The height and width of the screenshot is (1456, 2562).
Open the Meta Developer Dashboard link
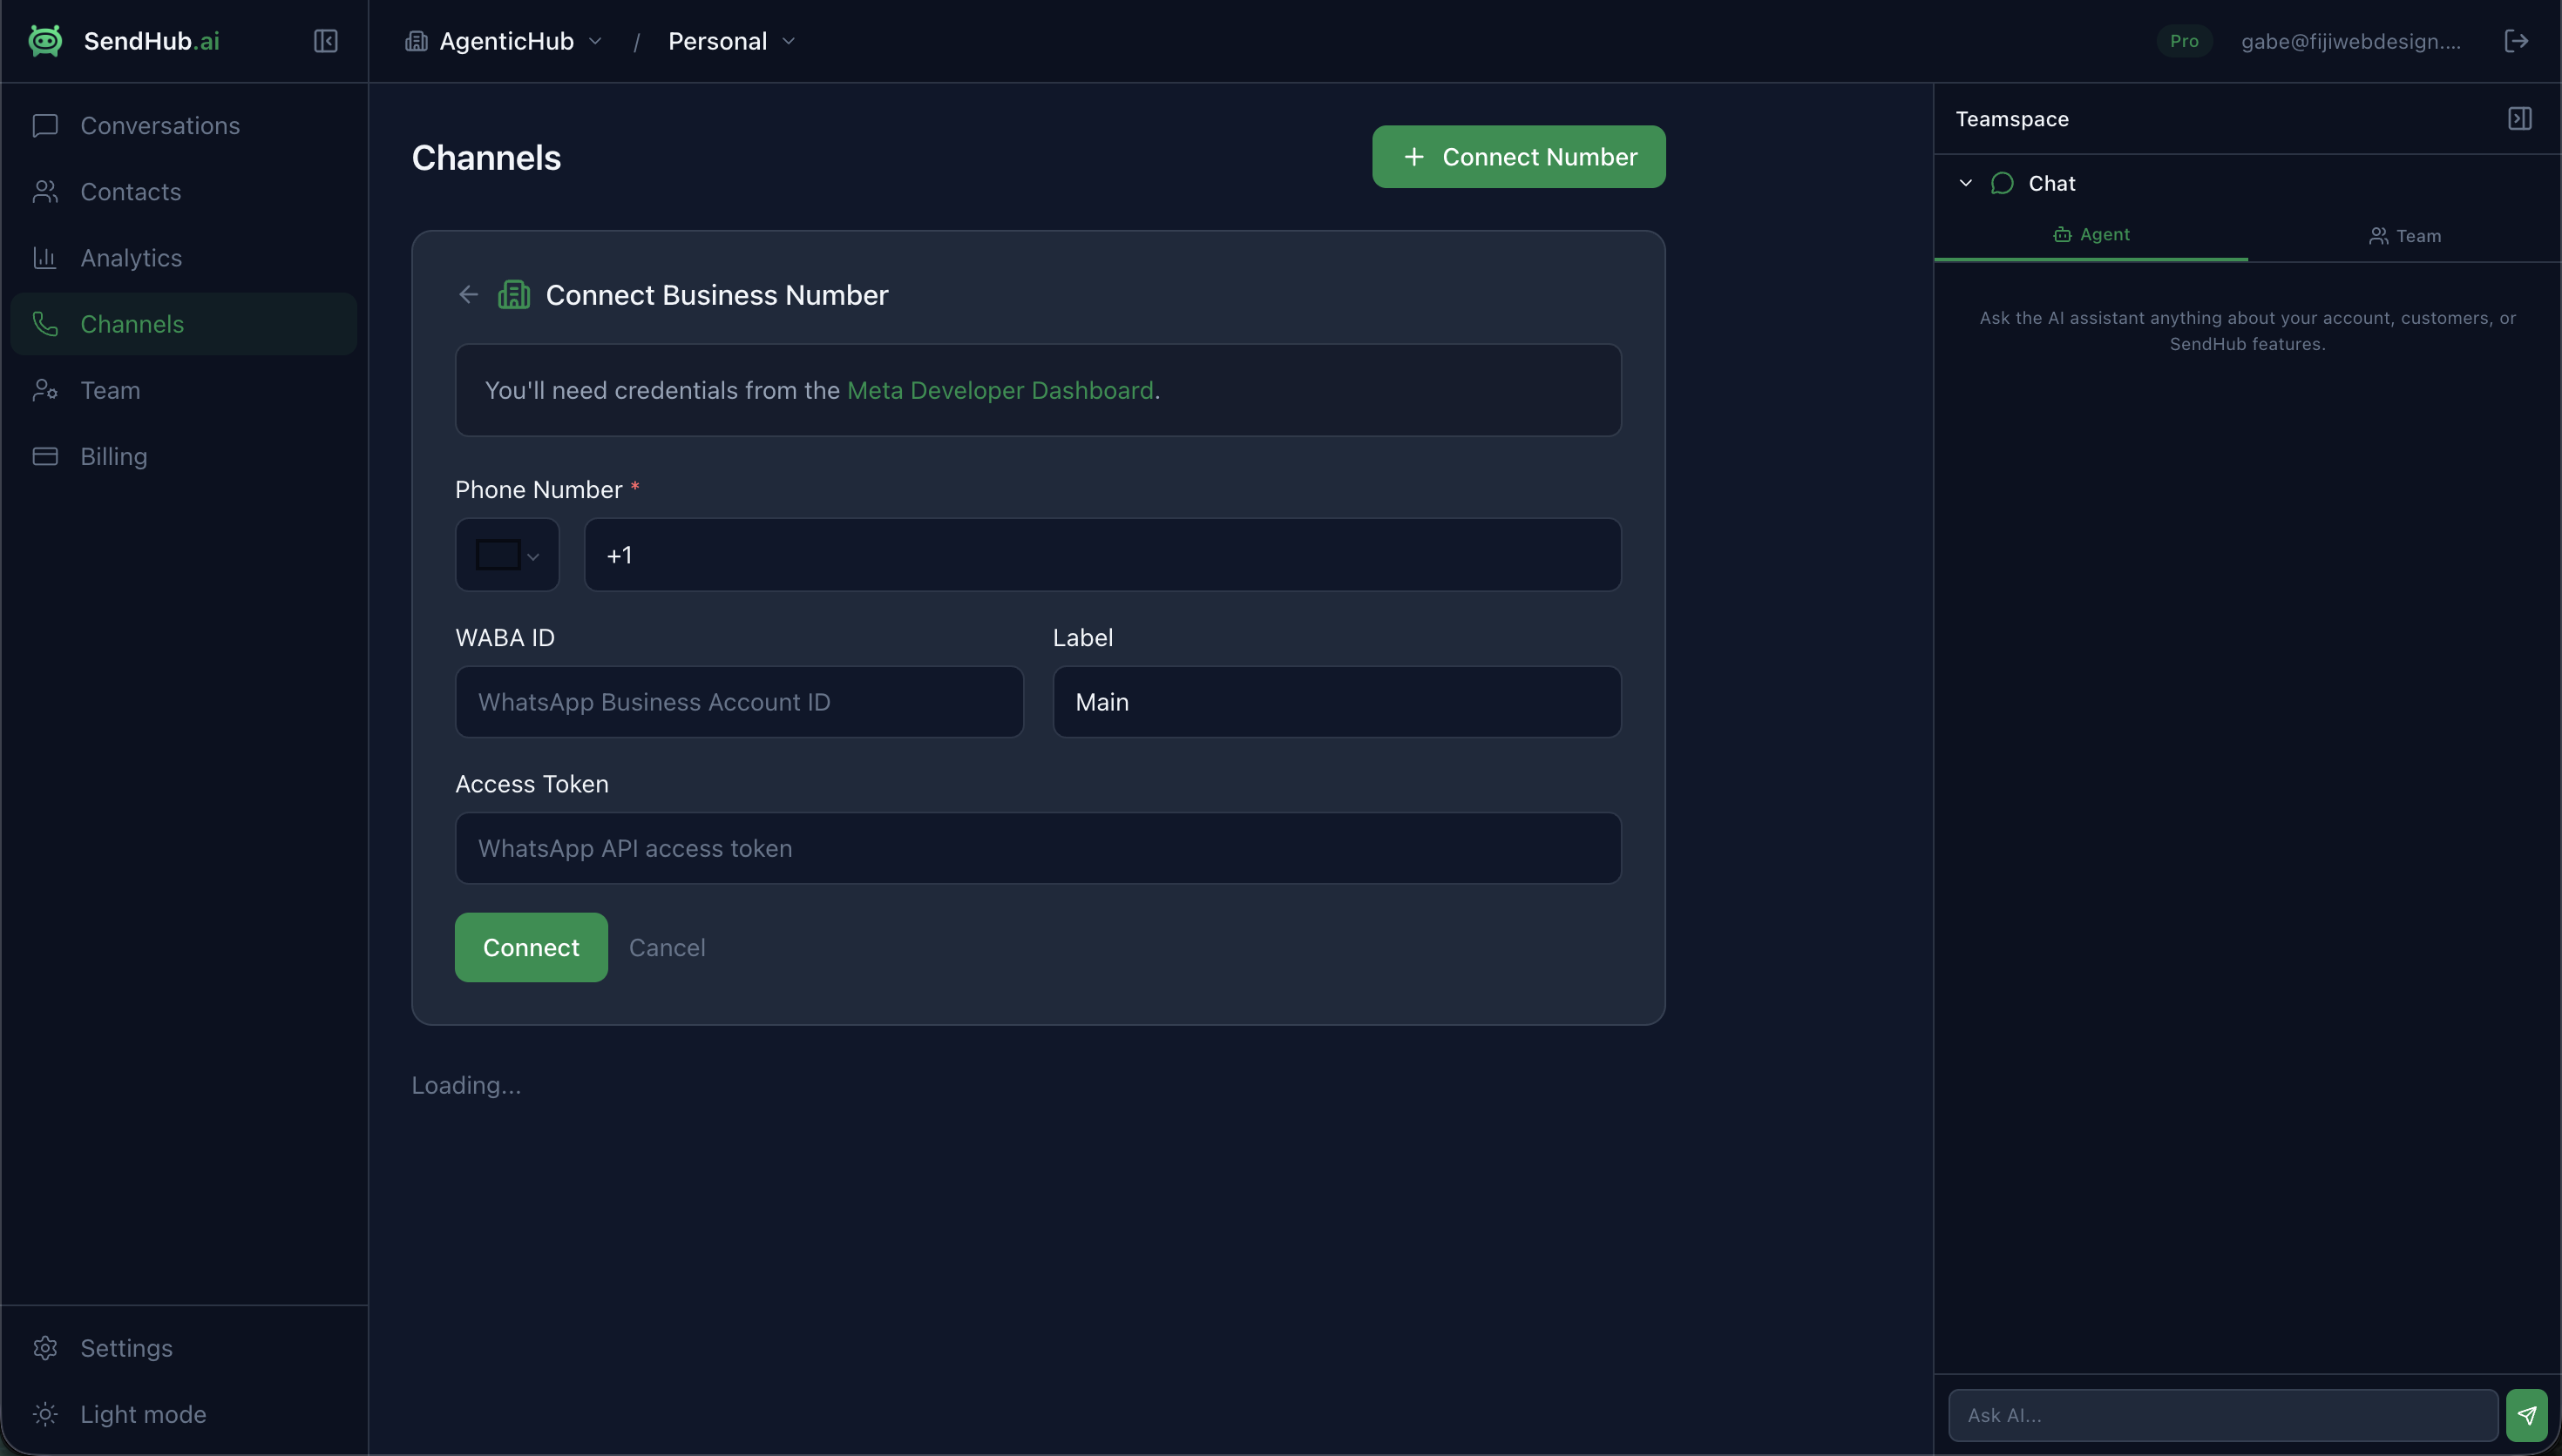[1000, 390]
